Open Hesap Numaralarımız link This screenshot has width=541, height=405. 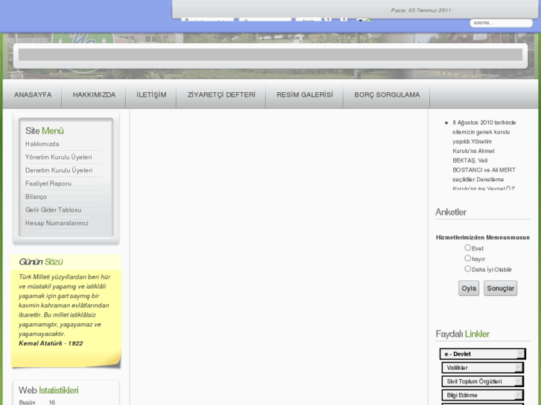[57, 223]
